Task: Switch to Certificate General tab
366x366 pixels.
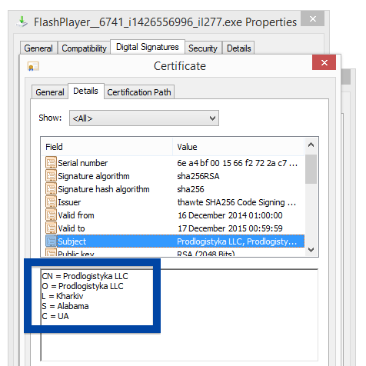Action: pos(50,92)
